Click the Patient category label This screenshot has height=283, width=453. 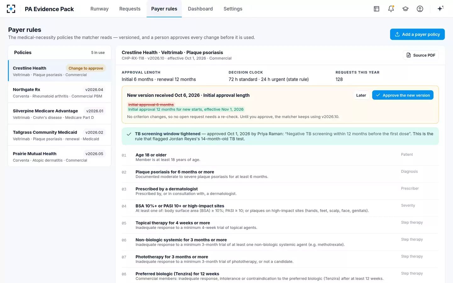407,154
